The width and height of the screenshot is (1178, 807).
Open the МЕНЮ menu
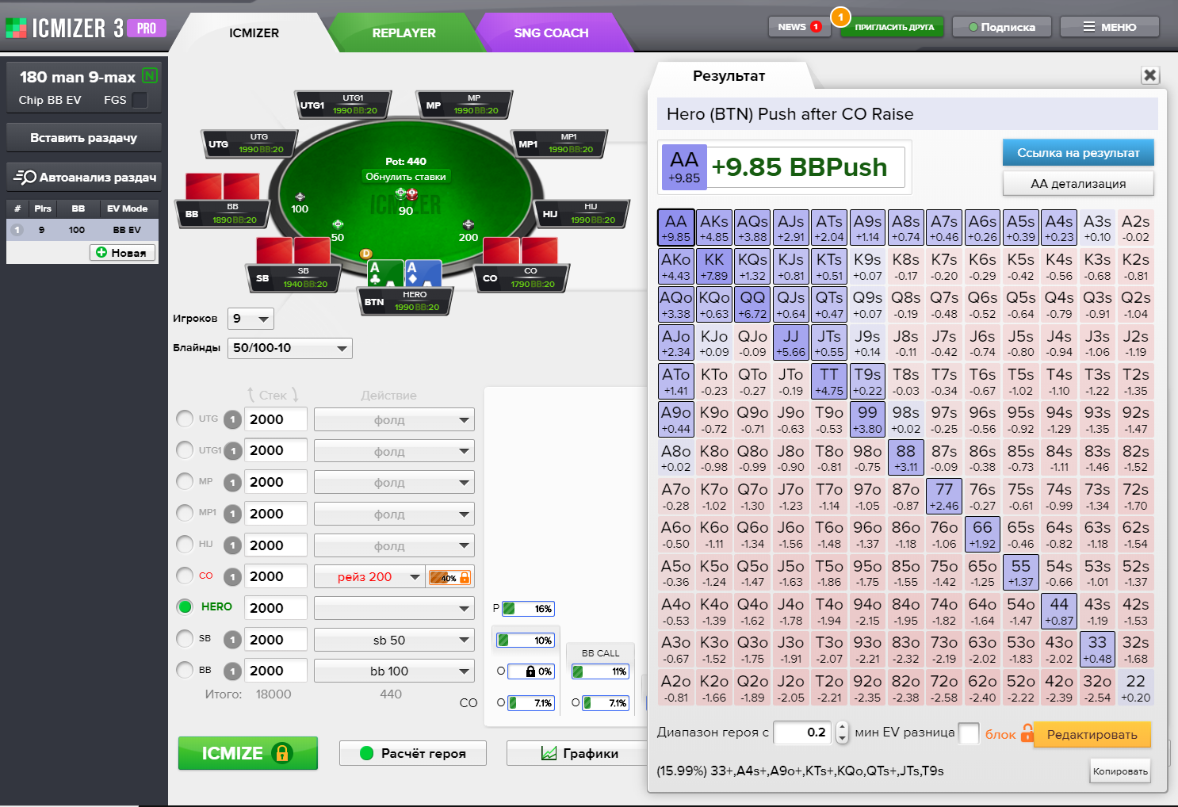point(1110,27)
